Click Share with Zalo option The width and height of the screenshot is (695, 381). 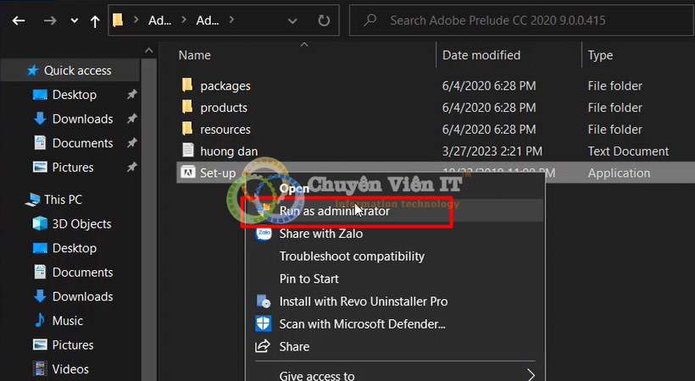(320, 234)
